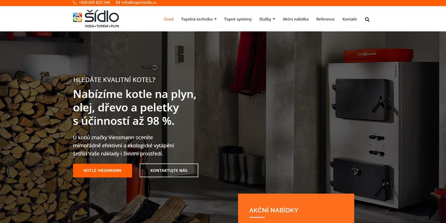Image resolution: width=446 pixels, height=223 pixels.
Task: Open the Topné systémy menu item
Action: 238,19
